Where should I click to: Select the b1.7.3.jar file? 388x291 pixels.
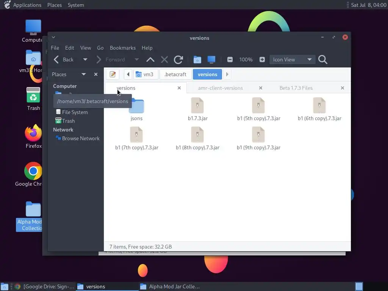pyautogui.click(x=197, y=109)
